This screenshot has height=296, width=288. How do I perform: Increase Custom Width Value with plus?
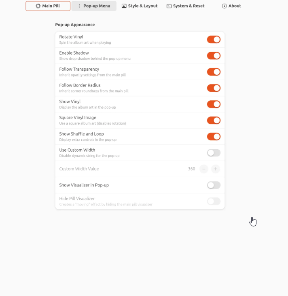coord(216,169)
